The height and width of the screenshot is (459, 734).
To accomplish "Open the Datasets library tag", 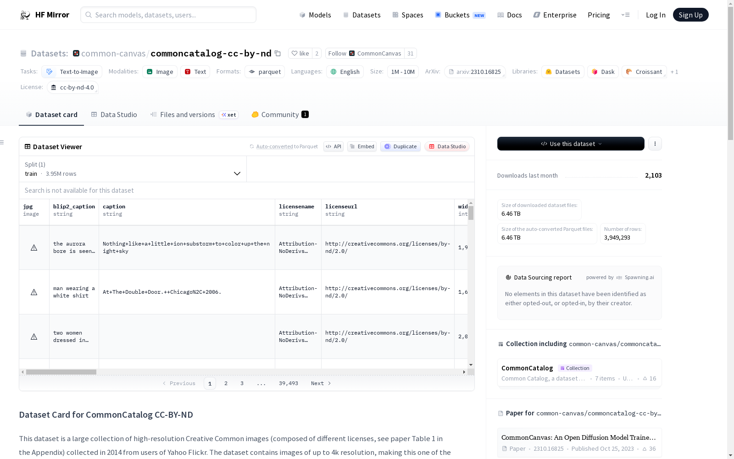I will tap(563, 72).
